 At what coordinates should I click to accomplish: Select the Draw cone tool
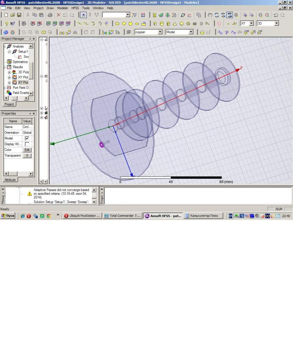click(x=175, y=23)
